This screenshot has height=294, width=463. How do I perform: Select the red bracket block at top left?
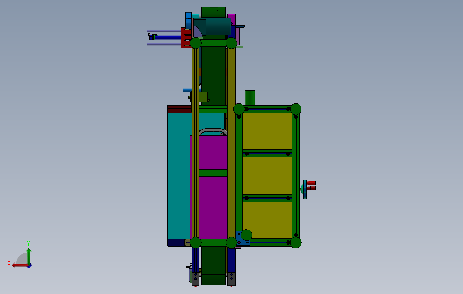186,37
